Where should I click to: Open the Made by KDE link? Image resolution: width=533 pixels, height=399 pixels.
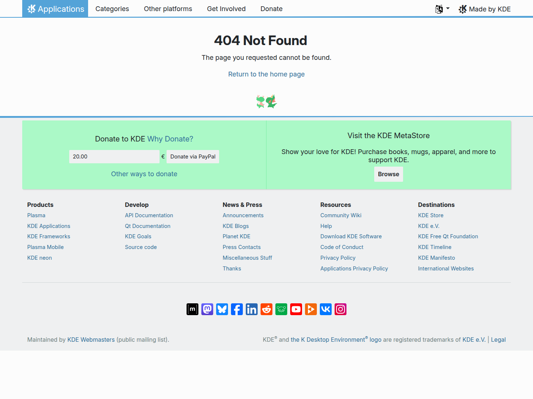tap(485, 9)
